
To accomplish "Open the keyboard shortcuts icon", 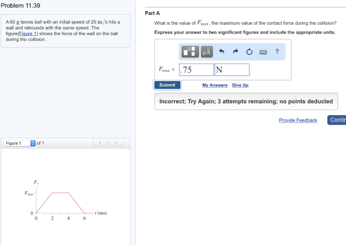I will click(x=263, y=52).
